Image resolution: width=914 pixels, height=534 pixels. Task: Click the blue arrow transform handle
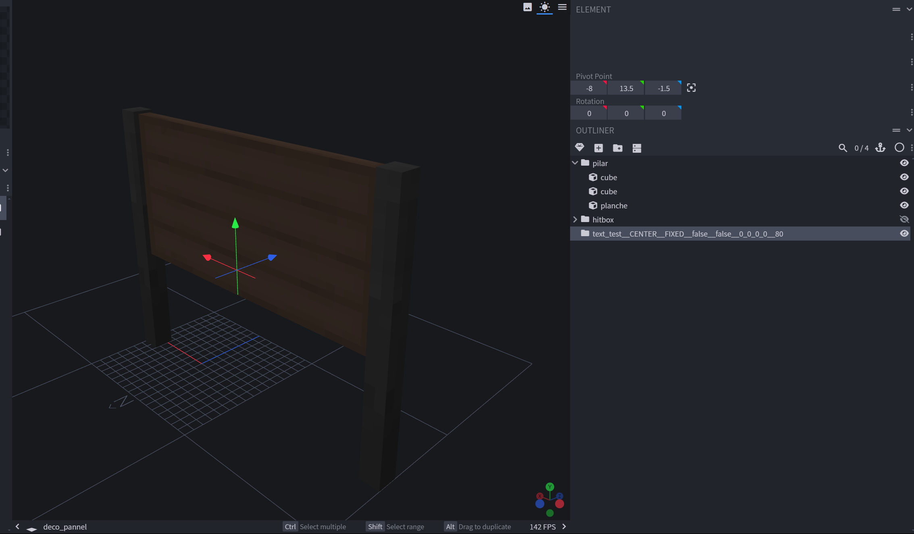[x=272, y=257]
